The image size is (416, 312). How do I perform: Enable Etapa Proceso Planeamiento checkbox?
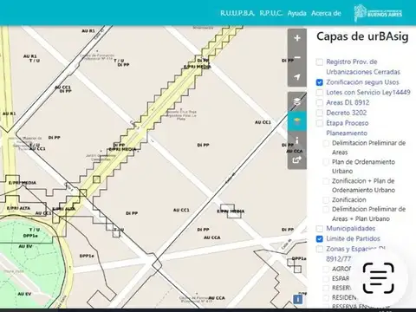(x=319, y=123)
